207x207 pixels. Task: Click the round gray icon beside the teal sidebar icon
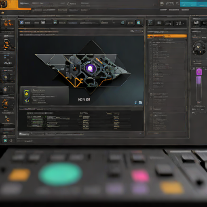tap(11, 141)
